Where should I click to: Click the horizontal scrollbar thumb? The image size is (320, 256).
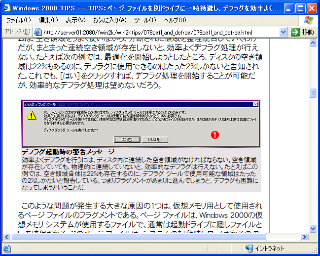tap(139, 237)
